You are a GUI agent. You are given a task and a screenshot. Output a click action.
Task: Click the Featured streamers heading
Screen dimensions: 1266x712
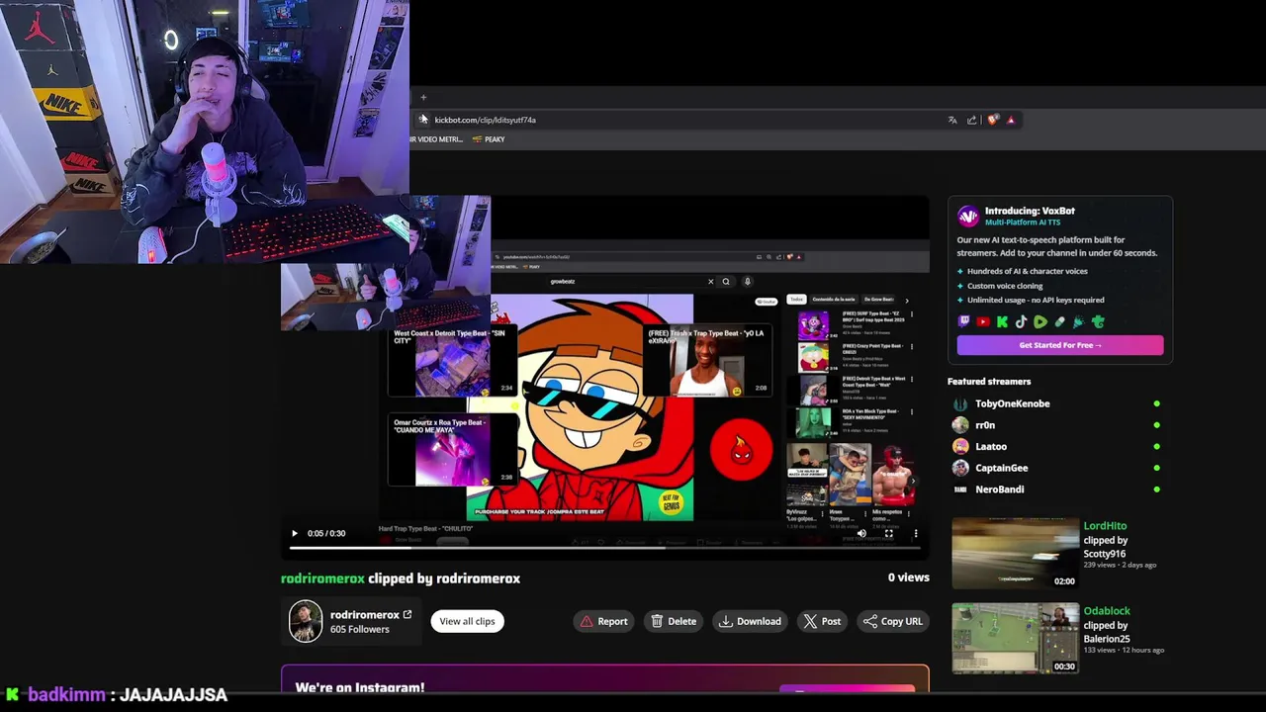[x=989, y=382]
